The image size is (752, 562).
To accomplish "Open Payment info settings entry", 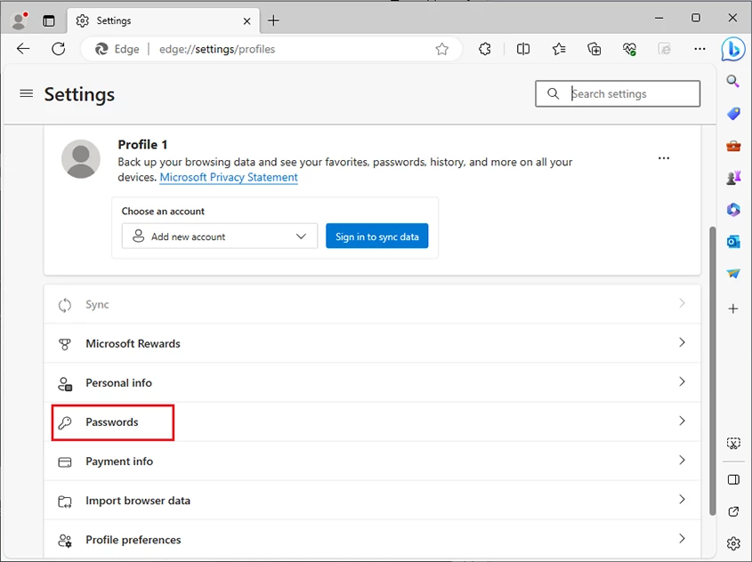I will (x=372, y=462).
